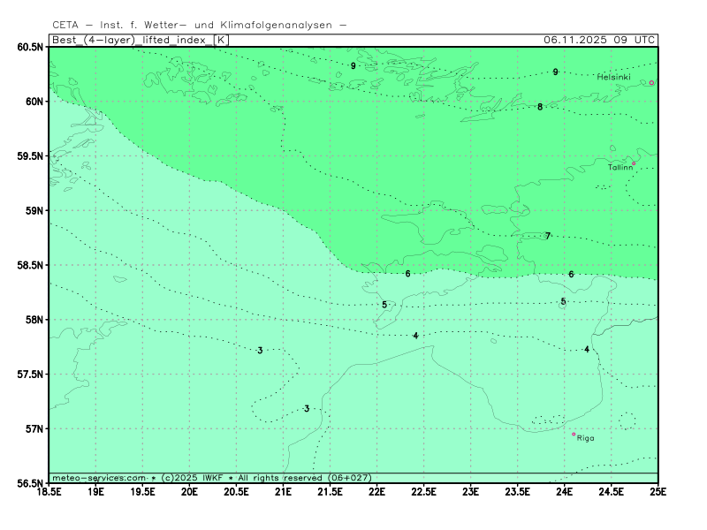Click the Helsinki city name label
The height and width of the screenshot is (530, 707).
click(x=613, y=77)
